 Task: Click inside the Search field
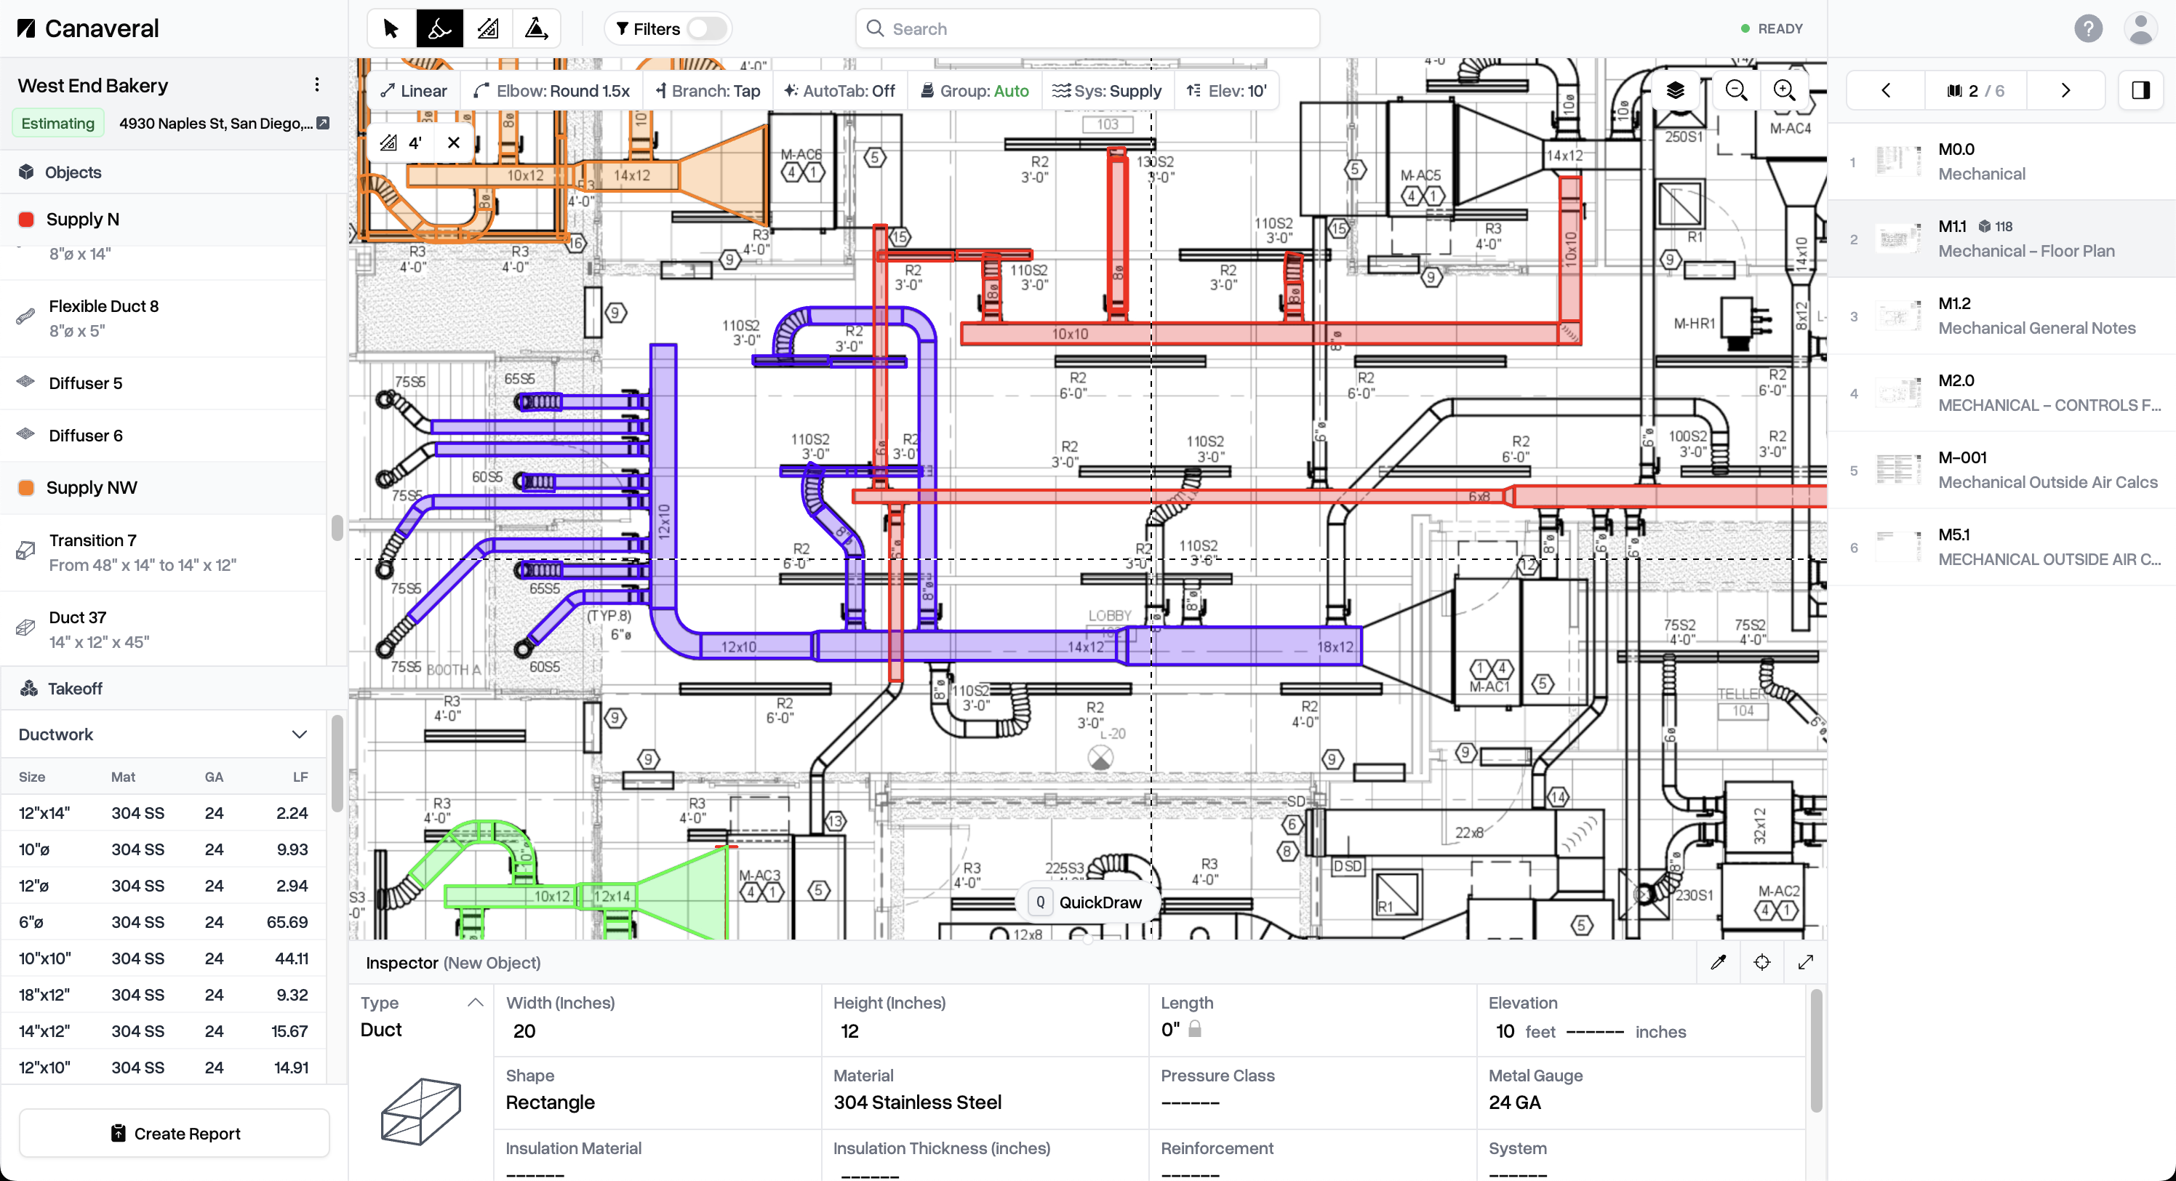(x=1087, y=28)
